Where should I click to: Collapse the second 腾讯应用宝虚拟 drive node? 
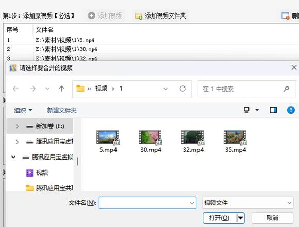[x=13, y=157]
